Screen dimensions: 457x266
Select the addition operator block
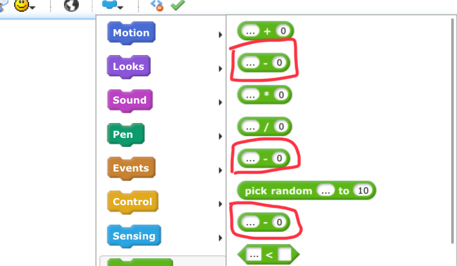[266, 30]
